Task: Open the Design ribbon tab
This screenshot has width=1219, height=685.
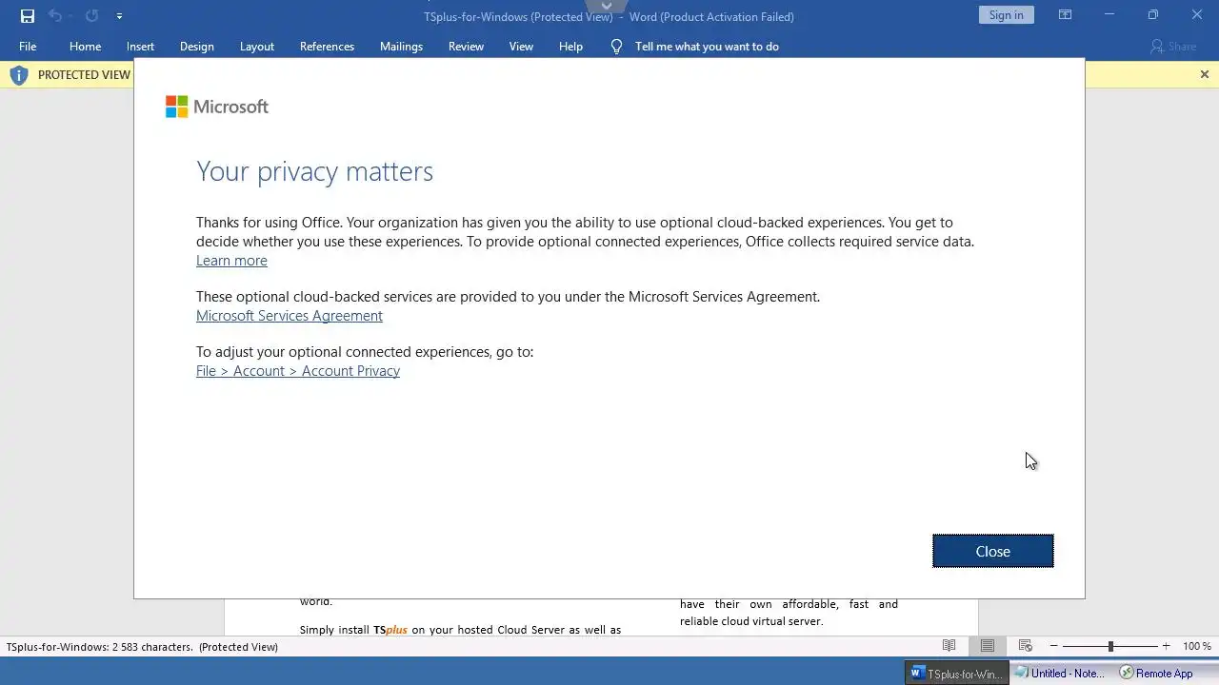Action: (x=196, y=46)
